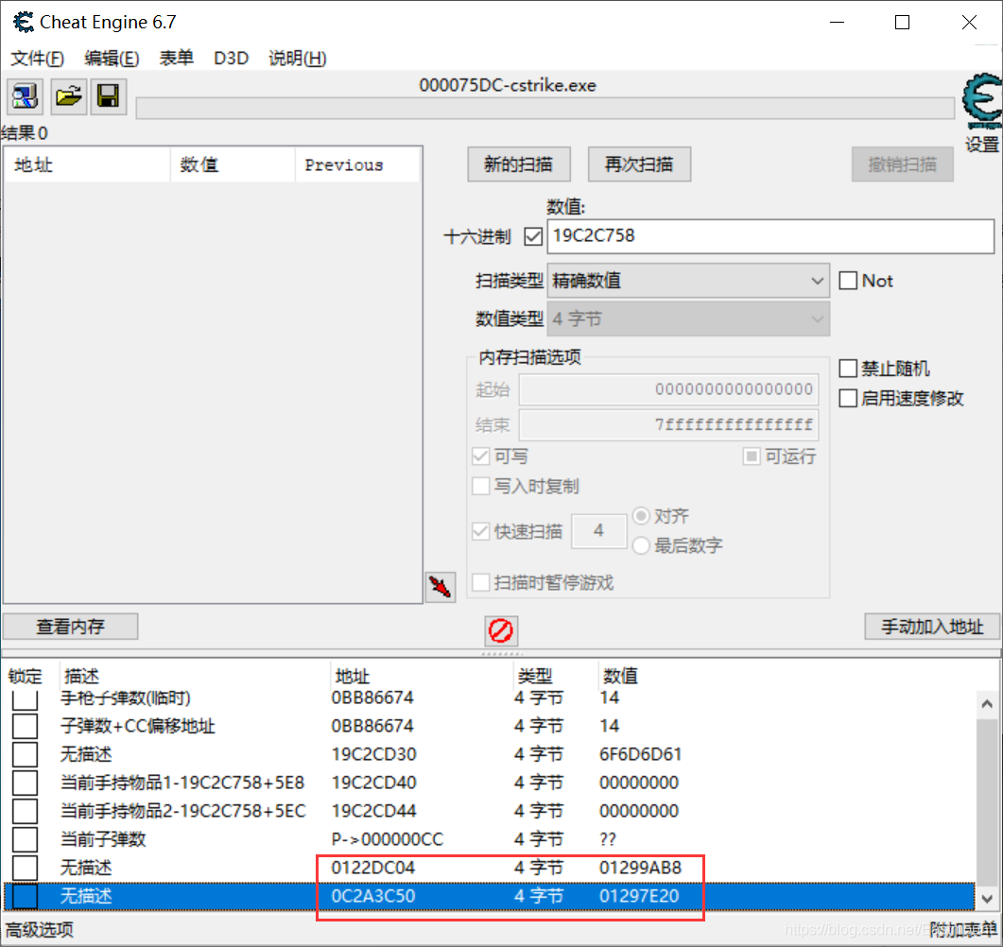This screenshot has width=1003, height=947.
Task: Click the 数值 input field with 19C2C758
Action: 770,236
